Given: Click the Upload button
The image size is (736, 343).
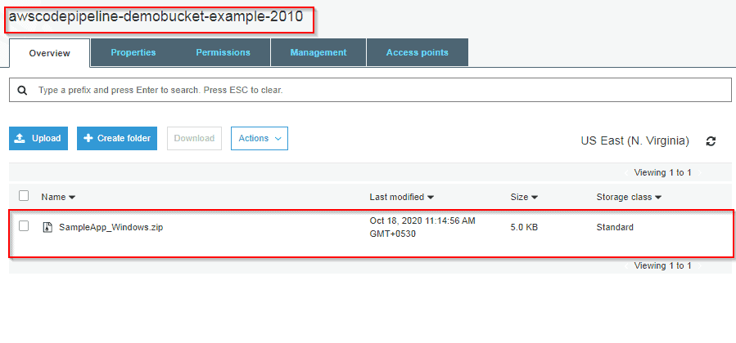Looking at the screenshot, I should click(x=38, y=139).
